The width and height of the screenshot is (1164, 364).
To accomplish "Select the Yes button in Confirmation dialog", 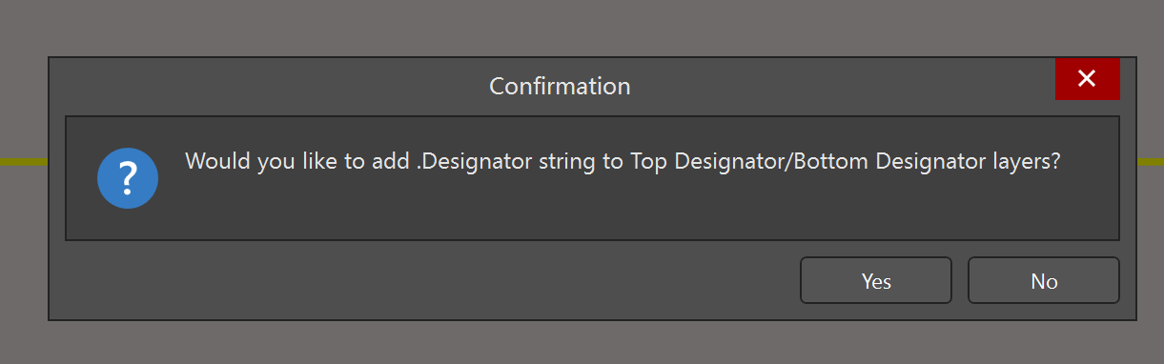I will (876, 281).
